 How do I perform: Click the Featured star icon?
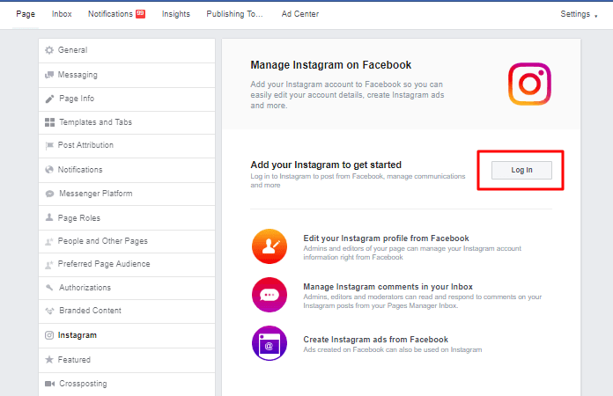(49, 359)
